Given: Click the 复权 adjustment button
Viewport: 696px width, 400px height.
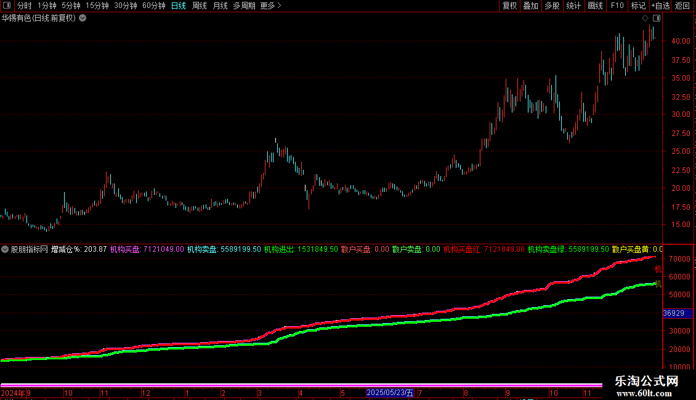Looking at the screenshot, I should pyautogui.click(x=509, y=6).
